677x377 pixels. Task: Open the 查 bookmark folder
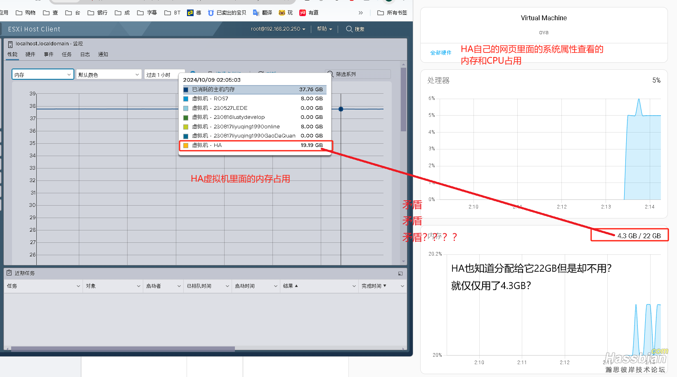click(x=51, y=13)
